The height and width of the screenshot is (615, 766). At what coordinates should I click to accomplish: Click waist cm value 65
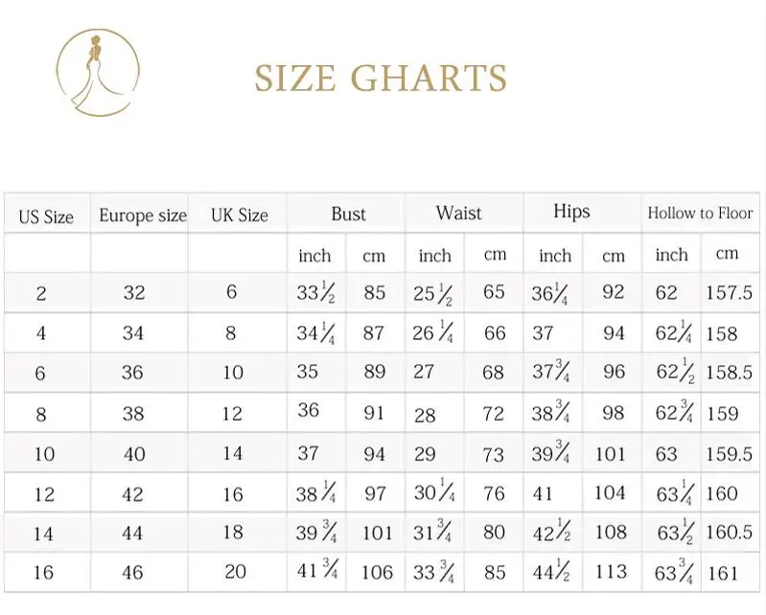click(494, 292)
